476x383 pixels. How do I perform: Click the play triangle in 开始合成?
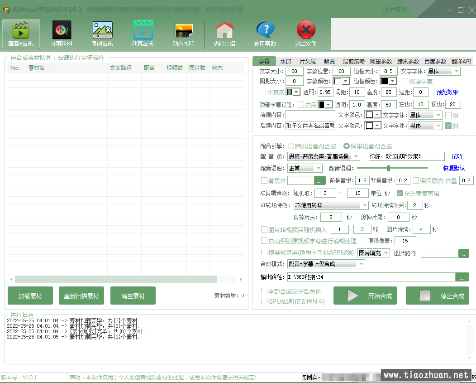pyautogui.click(x=352, y=296)
